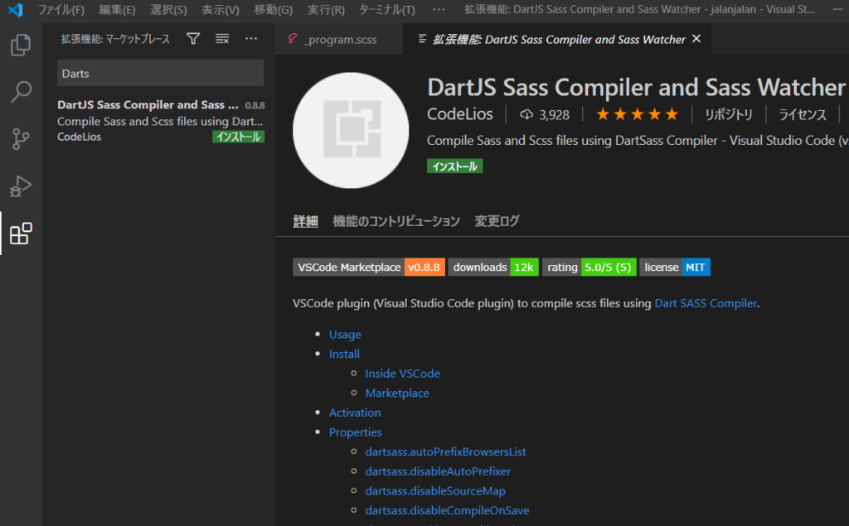Image resolution: width=849 pixels, height=526 pixels.
Task: Click the five-star rating
Action: point(637,114)
